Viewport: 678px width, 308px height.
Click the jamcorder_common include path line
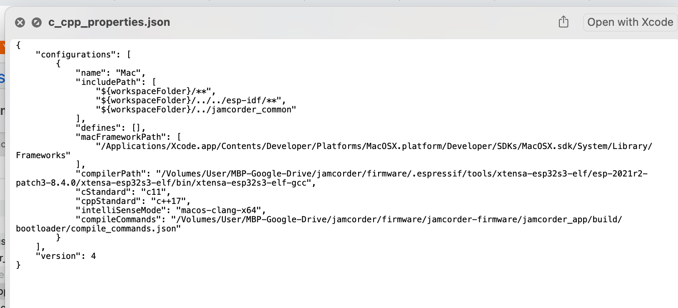196,109
